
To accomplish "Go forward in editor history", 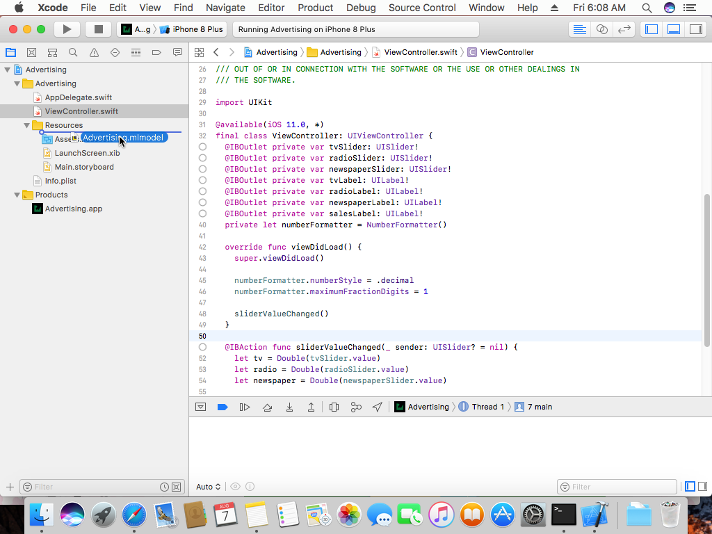I will coord(232,52).
